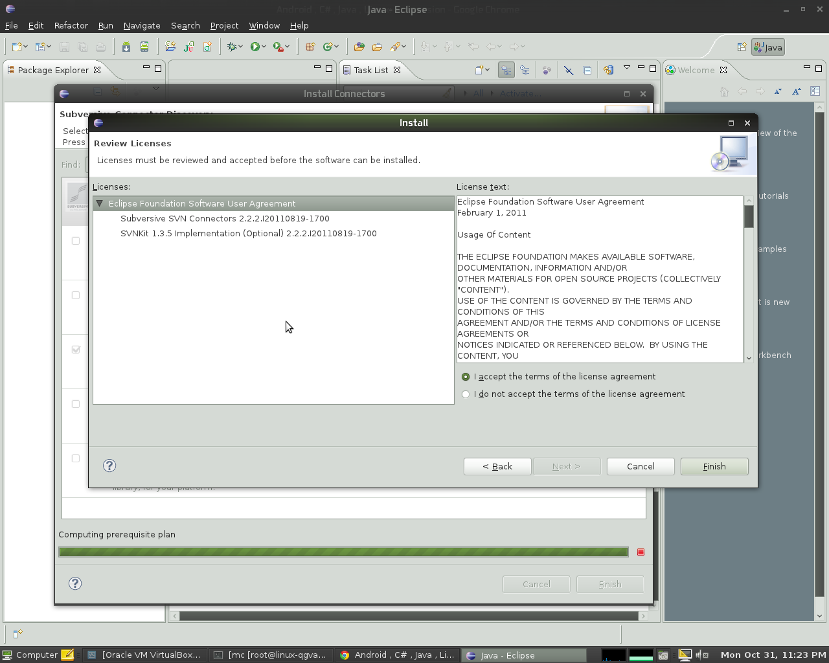This screenshot has width=829, height=663.
Task: Click the prerequisite plan progress bar
Action: tap(343, 552)
